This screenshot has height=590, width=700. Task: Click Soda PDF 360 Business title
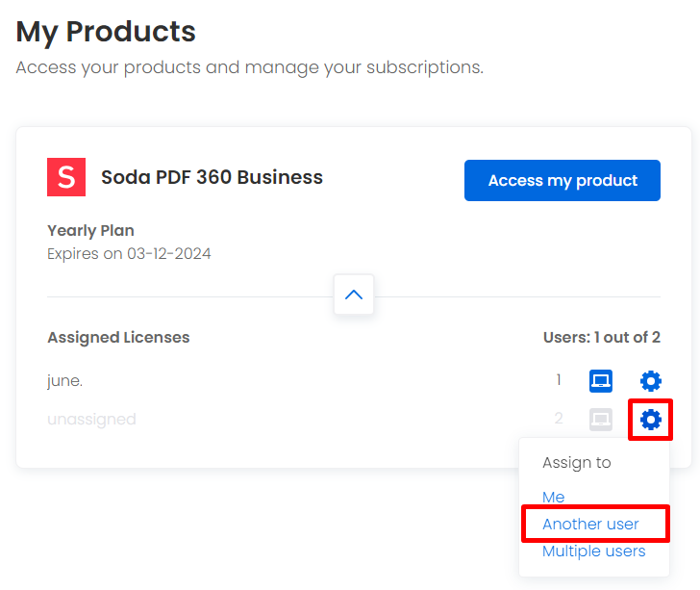pos(212,177)
